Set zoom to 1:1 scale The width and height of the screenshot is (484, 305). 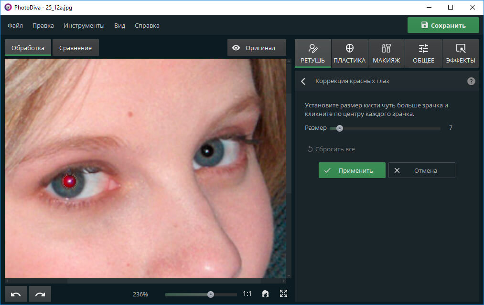coord(247,294)
